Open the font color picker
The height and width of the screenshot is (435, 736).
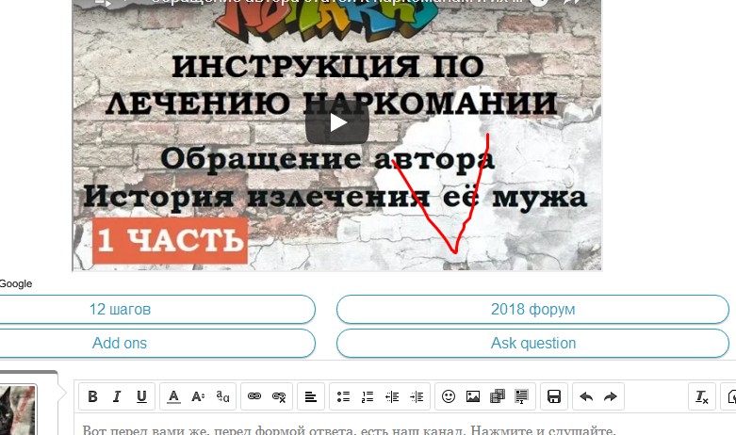(x=173, y=396)
